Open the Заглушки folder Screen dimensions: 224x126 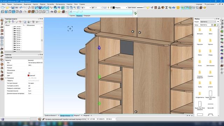pos(200,31)
